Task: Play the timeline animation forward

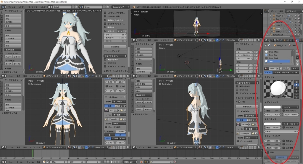Action: 115,162
